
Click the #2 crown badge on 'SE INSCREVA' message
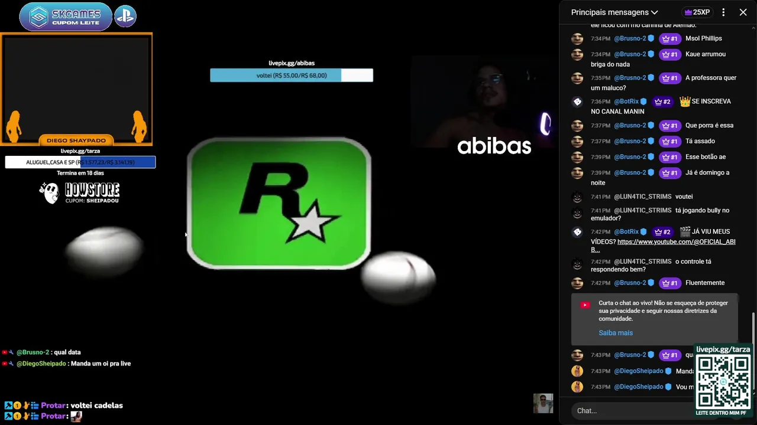coord(662,102)
